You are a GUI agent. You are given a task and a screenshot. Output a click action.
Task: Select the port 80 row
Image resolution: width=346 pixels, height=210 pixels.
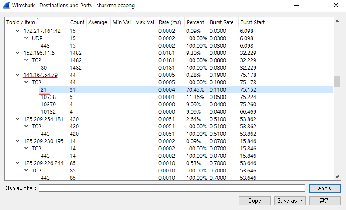coord(169,67)
